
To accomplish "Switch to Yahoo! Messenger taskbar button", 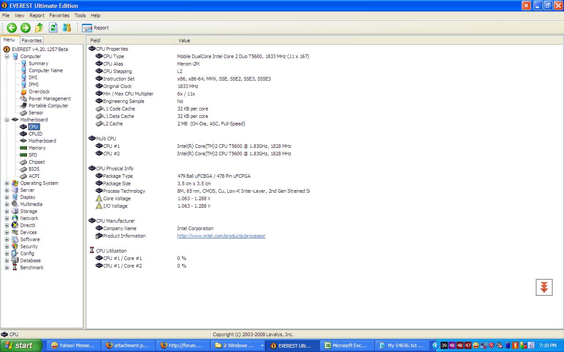I will pos(74,345).
